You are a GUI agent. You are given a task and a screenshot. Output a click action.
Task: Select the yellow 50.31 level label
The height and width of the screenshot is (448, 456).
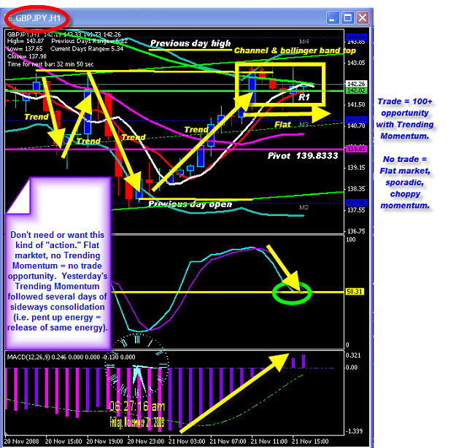(355, 291)
